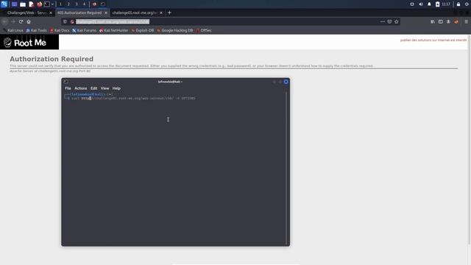Open the terminal Actions menu
Image resolution: width=471 pixels, height=265 pixels.
pyautogui.click(x=80, y=88)
